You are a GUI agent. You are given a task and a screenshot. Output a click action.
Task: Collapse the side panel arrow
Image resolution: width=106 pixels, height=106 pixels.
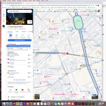point(34,55)
